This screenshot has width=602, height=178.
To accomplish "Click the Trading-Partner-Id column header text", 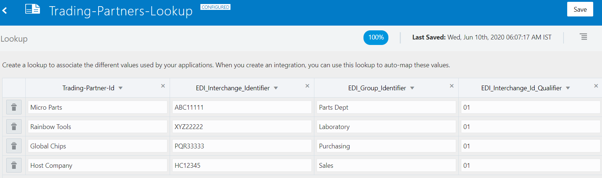I will pyautogui.click(x=88, y=88).
